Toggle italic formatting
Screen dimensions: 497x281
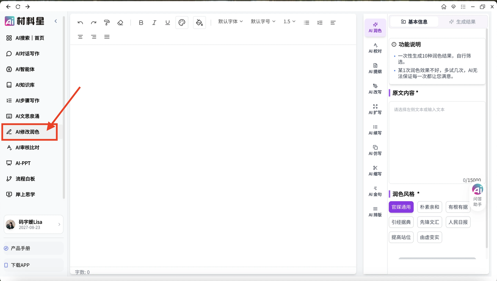154,22
